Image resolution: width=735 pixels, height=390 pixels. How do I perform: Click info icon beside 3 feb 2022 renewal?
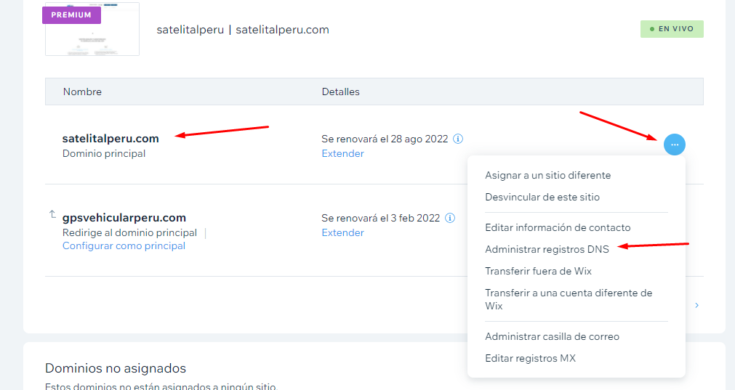450,218
